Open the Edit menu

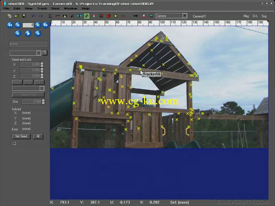coord(17,8)
